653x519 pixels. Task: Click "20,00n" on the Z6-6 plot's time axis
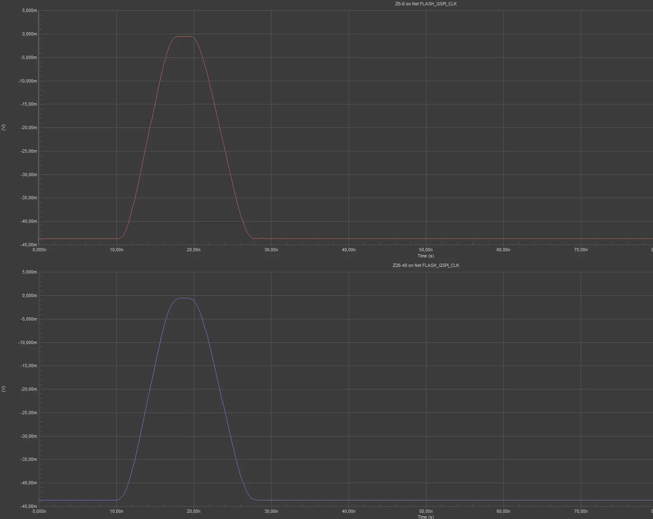pyautogui.click(x=193, y=250)
